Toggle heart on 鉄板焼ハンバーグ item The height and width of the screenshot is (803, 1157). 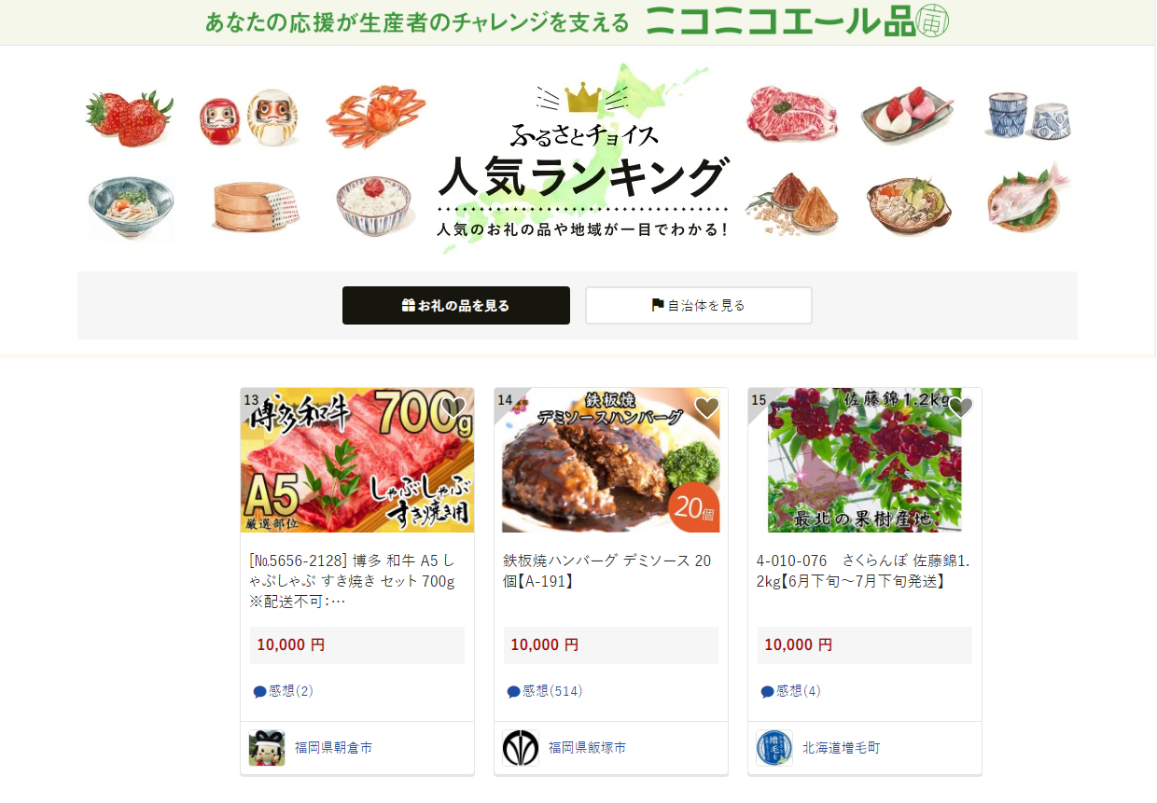(x=707, y=408)
